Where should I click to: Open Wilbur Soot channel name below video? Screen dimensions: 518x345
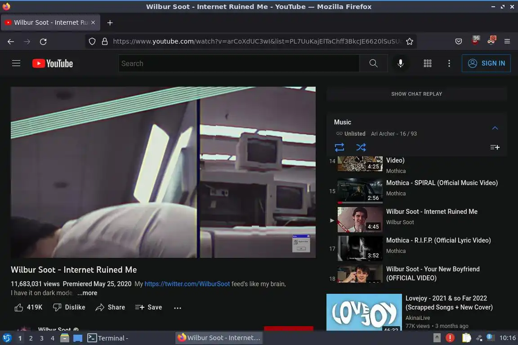coord(54,329)
